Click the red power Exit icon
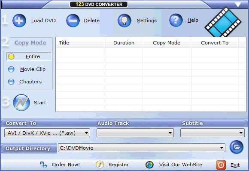 (x=221, y=165)
